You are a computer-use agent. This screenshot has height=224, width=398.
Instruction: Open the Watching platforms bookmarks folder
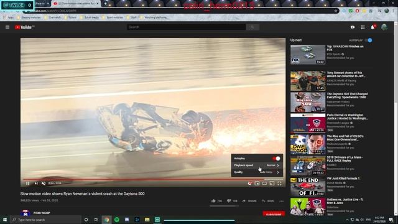(153, 17)
